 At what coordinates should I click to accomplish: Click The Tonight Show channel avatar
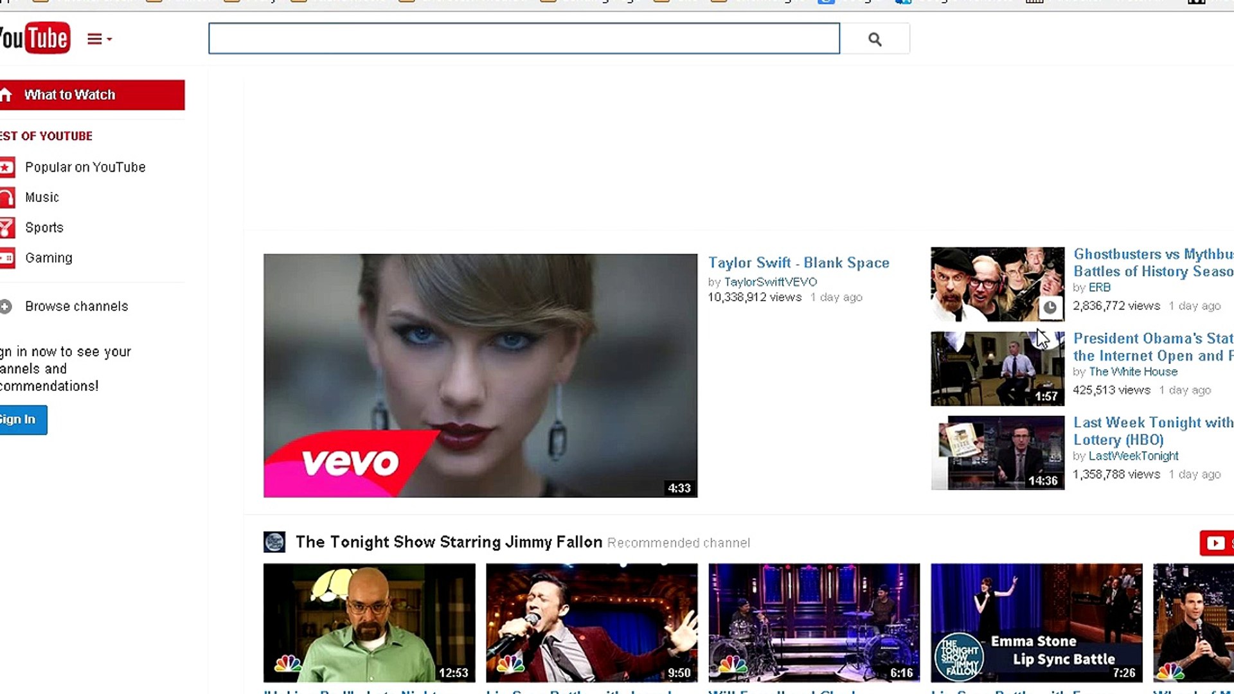coord(274,542)
